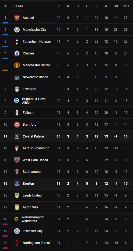The image size is (133, 251).
Task: Click the Aston Villa team name
Action: pos(30,207)
